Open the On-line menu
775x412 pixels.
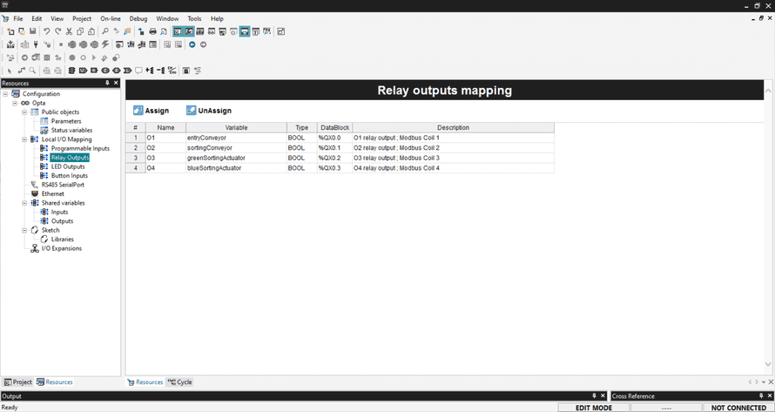[111, 18]
